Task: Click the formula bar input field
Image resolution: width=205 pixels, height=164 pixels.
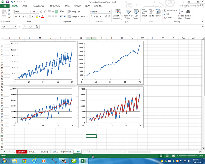Action: [121, 30]
